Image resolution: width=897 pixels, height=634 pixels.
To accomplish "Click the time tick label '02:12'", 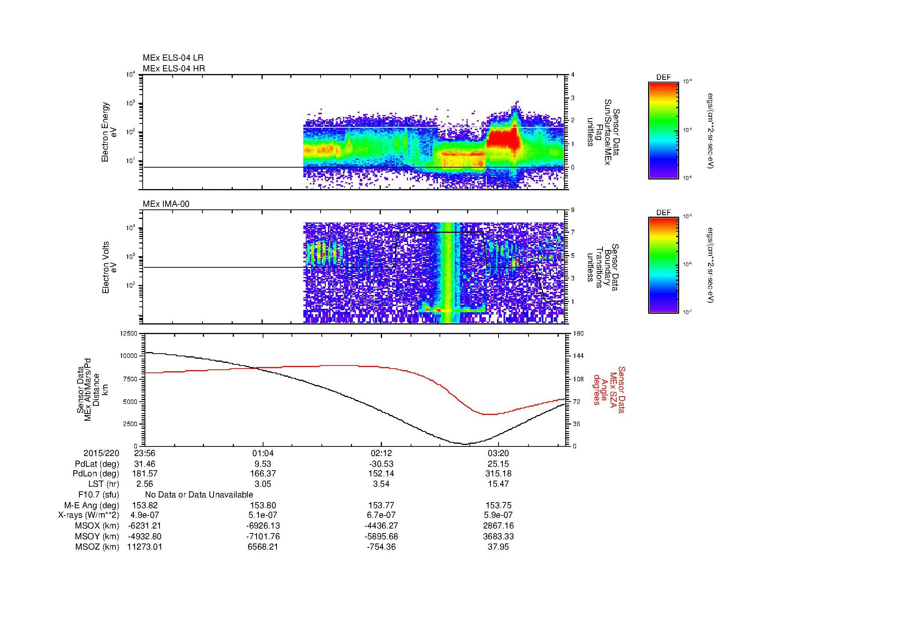I will tap(381, 453).
